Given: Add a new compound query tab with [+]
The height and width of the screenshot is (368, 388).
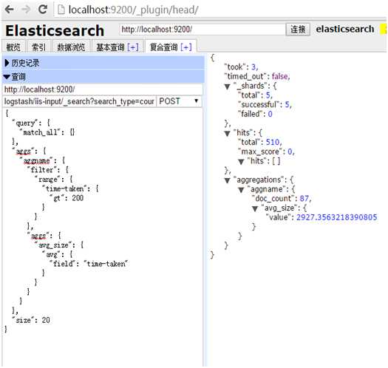Looking at the screenshot, I should click(186, 47).
